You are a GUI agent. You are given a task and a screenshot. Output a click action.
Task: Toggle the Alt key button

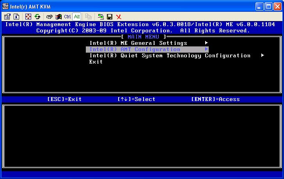tap(77, 17)
